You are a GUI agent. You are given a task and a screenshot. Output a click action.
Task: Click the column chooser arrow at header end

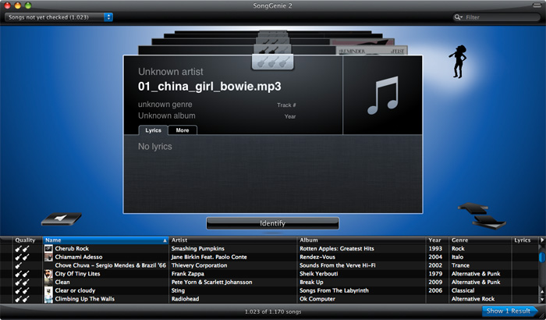point(542,240)
